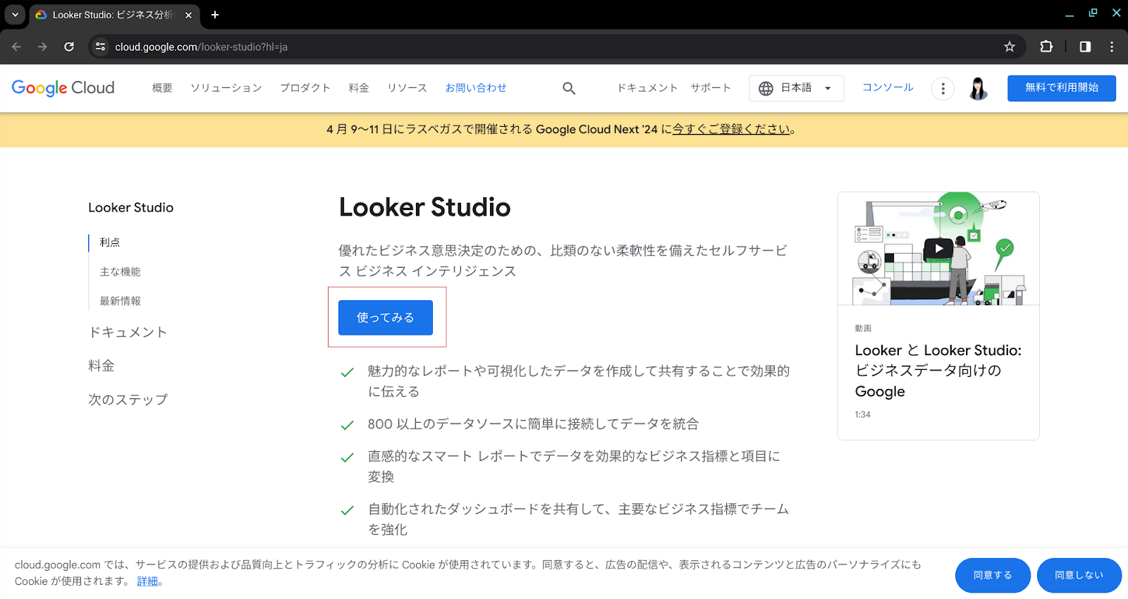Click the お問い合わせ link
1128x599 pixels.
[x=476, y=88]
